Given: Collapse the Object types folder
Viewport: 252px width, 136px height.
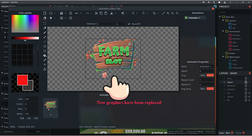Looking at the screenshot, I should 223,57.
